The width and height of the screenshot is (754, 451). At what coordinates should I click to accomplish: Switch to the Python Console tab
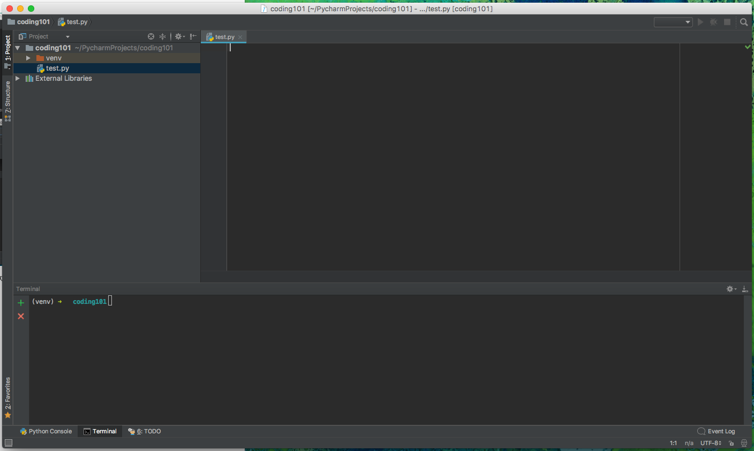46,431
